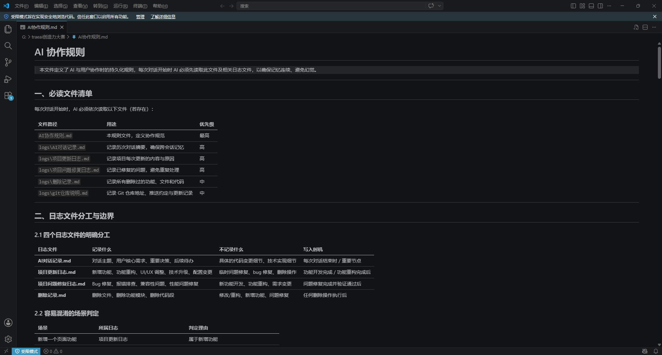Open the Explorer view in the activity bar
This screenshot has height=355, width=662.
[8, 29]
